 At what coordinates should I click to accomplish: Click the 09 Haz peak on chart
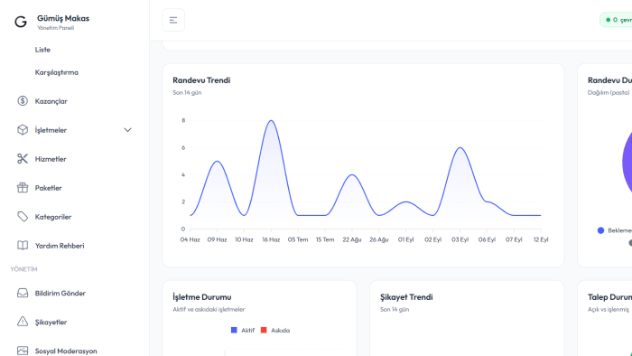(x=218, y=161)
